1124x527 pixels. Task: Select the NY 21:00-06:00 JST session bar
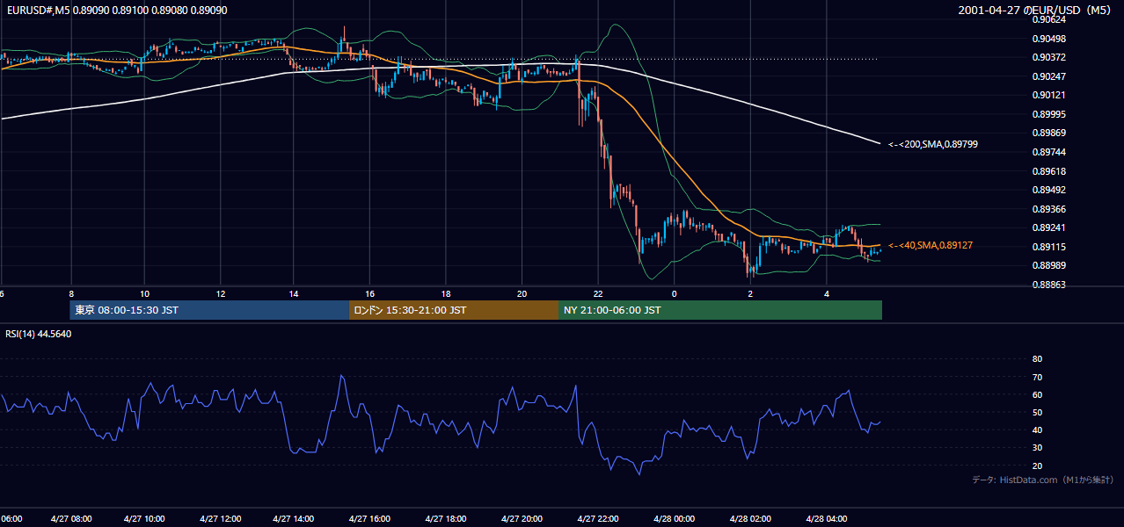(720, 310)
